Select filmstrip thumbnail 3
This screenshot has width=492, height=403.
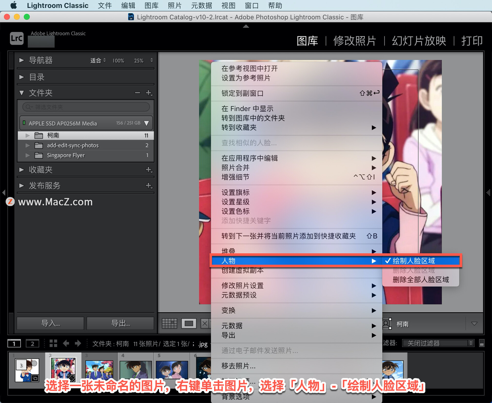pyautogui.click(x=99, y=369)
